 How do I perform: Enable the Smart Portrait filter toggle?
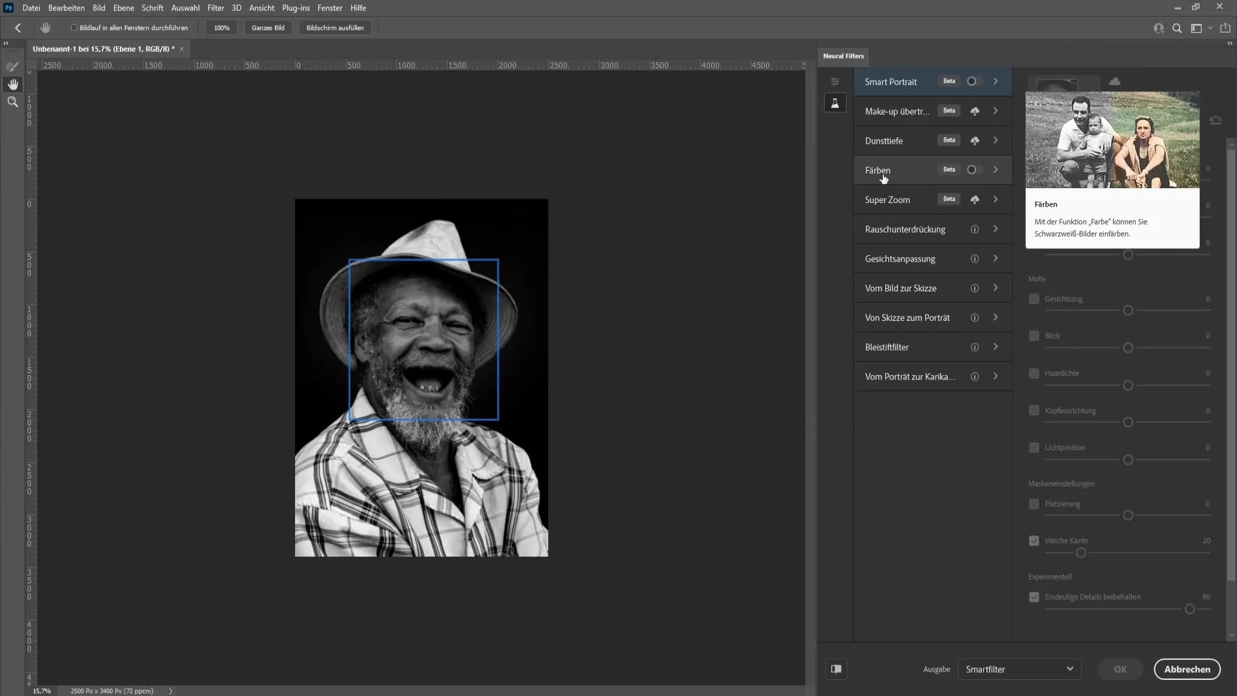point(974,81)
